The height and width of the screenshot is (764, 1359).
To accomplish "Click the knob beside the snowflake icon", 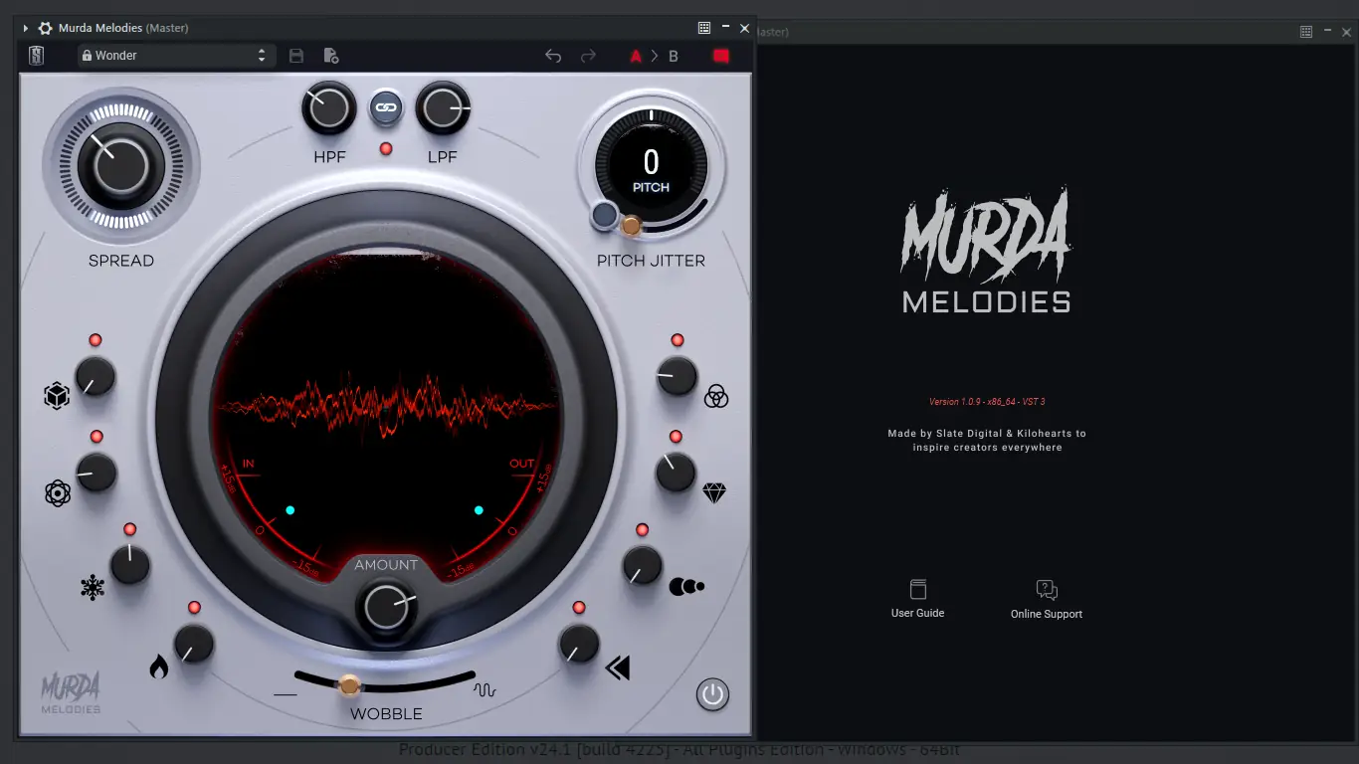I will coord(130,565).
